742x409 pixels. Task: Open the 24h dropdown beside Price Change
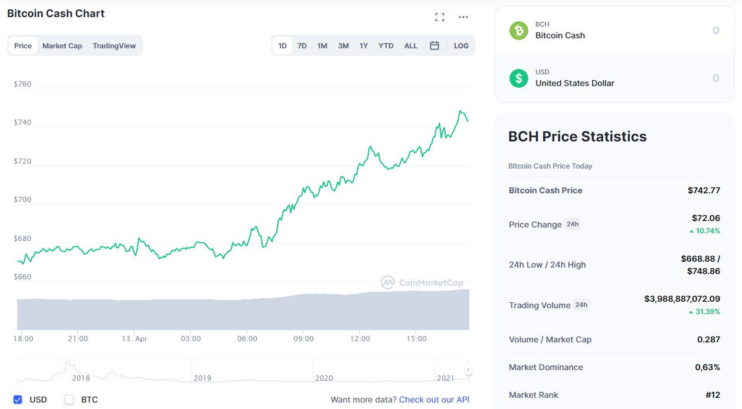[573, 224]
